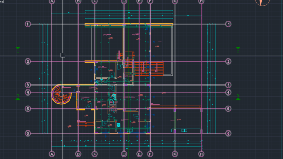
Task: Select the bottom grid bubble labeled H
Action: [x=201, y=154]
